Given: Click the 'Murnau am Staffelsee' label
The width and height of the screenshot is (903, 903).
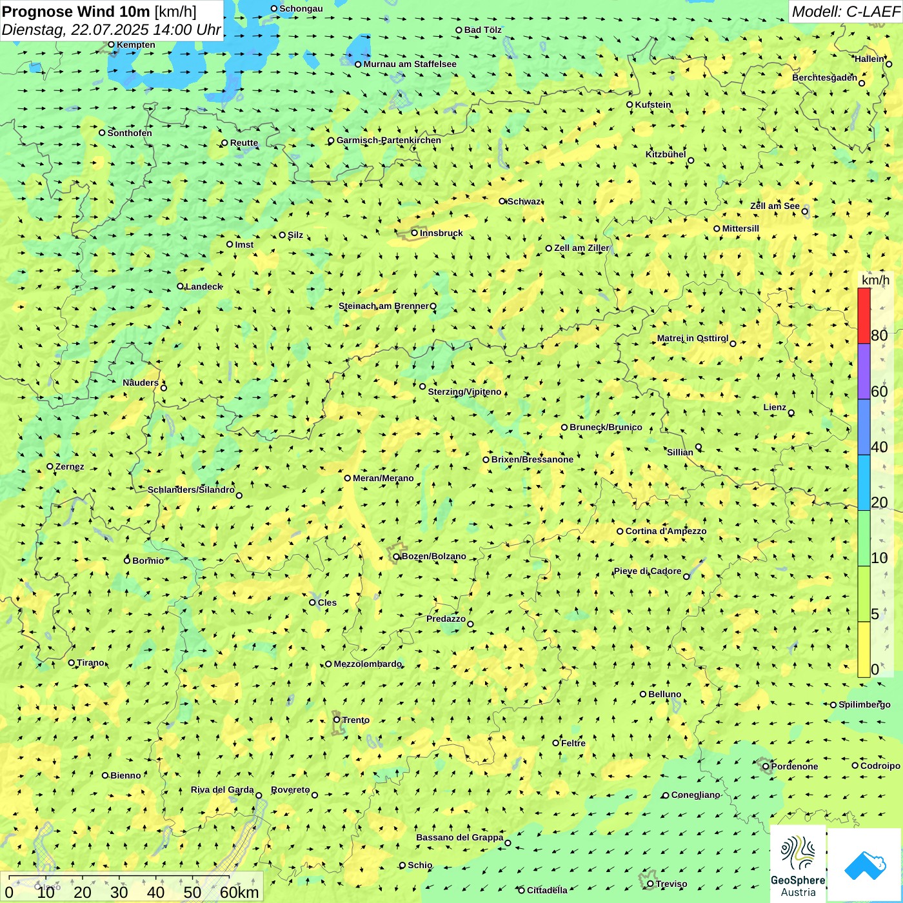Looking at the screenshot, I should click(410, 64).
